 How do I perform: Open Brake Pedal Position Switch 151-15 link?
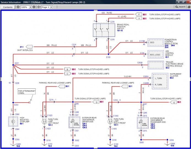click(120, 31)
